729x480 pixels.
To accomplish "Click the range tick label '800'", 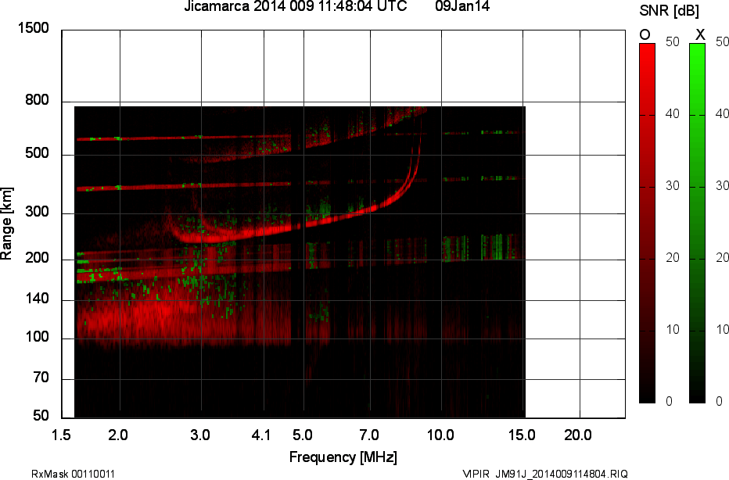I will [x=38, y=99].
